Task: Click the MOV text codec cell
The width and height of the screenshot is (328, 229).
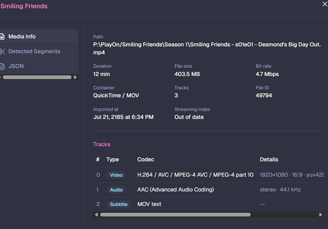Action: (x=149, y=204)
